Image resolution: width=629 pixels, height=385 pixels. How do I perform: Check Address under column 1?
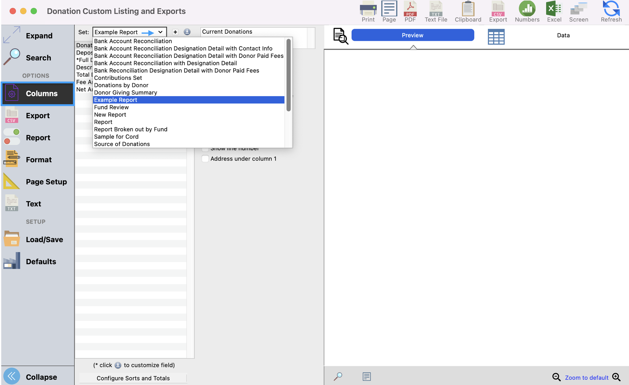coord(205,159)
